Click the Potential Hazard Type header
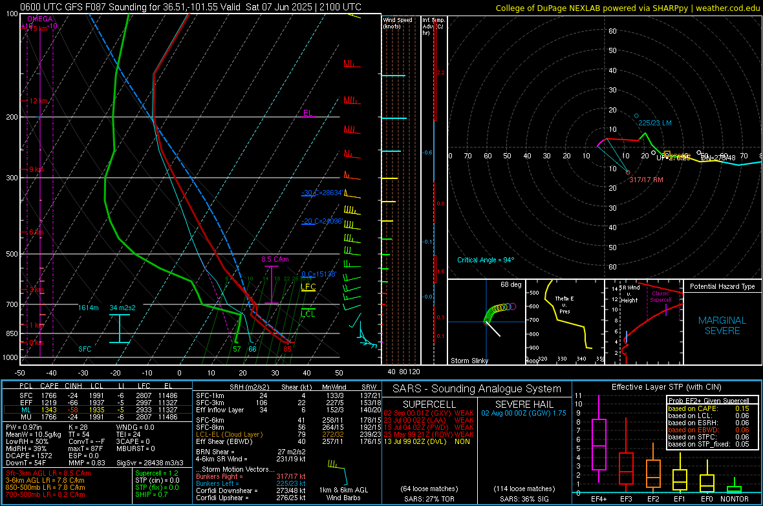Screen dimensions: 763x506 [x=723, y=286]
